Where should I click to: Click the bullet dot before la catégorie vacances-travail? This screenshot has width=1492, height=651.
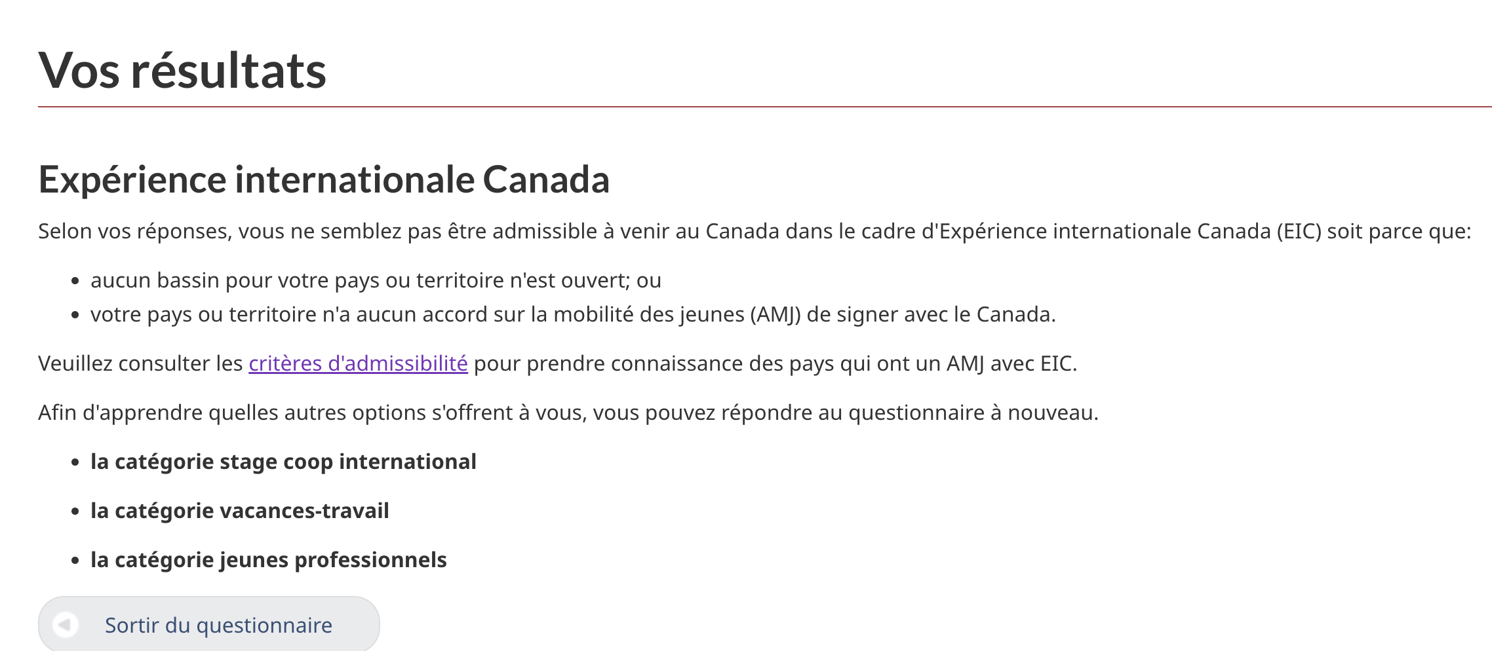click(75, 511)
